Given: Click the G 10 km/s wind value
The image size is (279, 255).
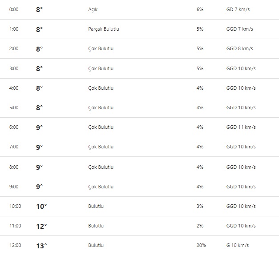Looking at the screenshot, I should (x=238, y=246).
